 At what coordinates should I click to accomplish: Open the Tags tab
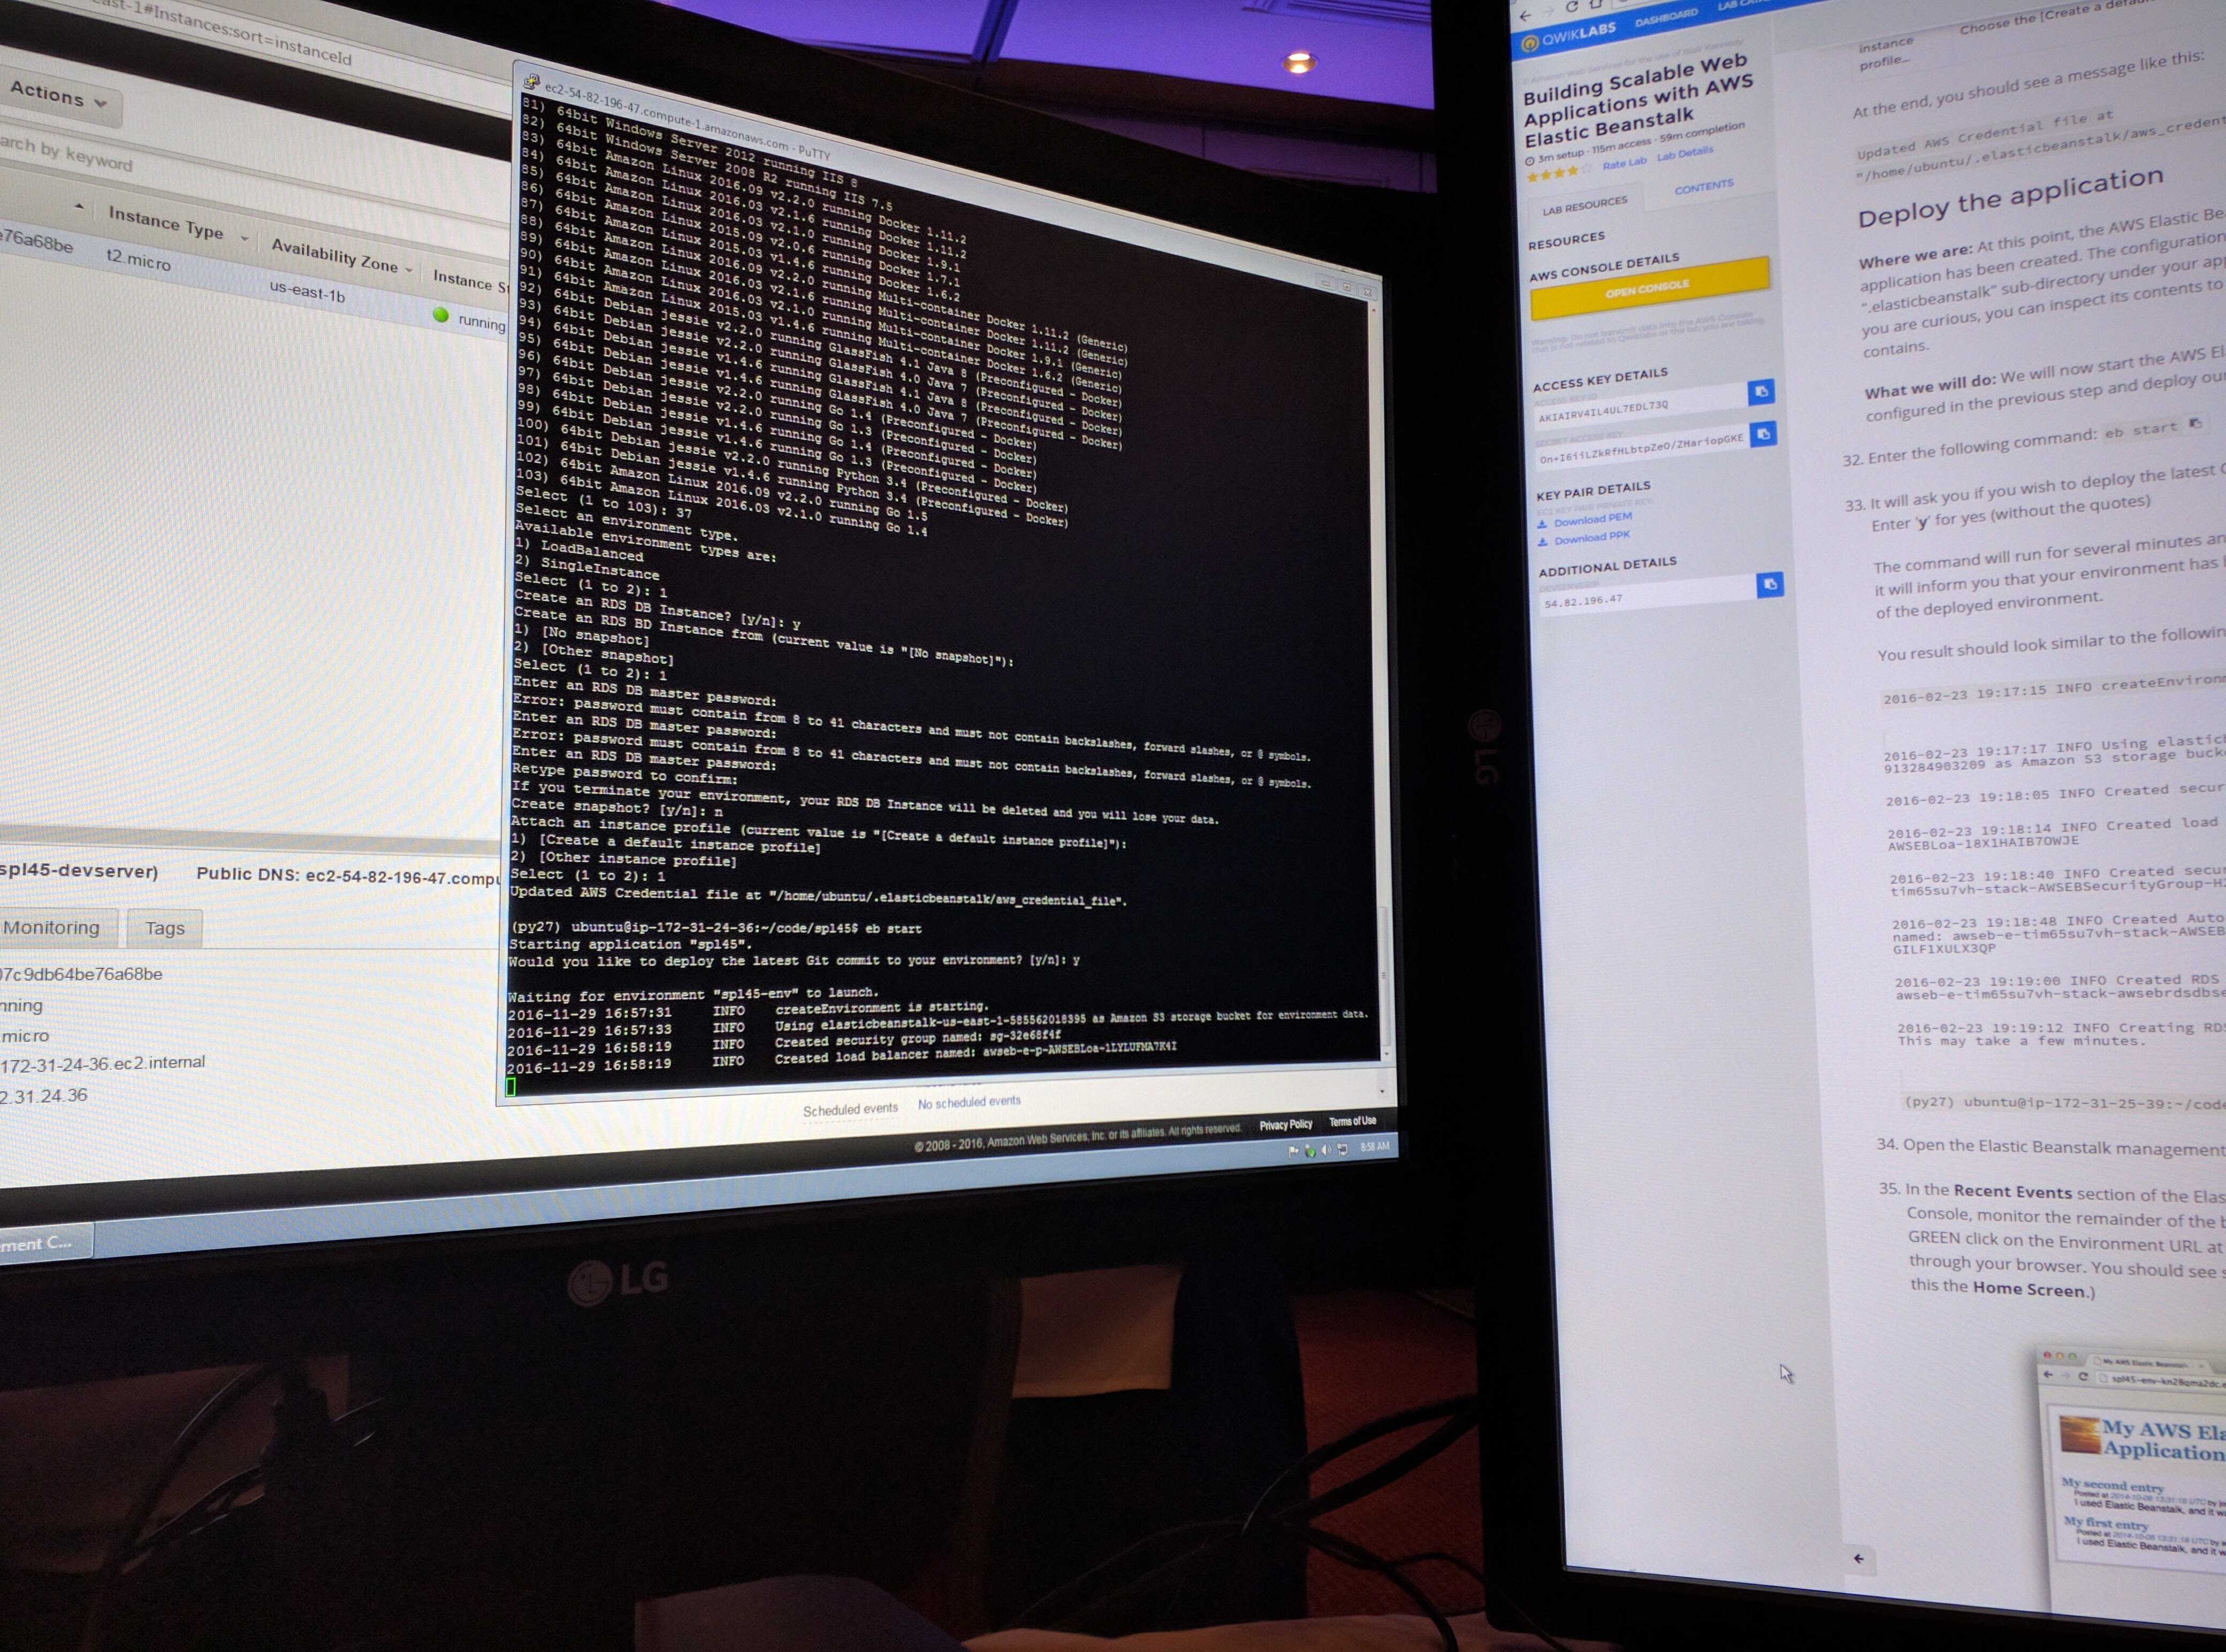coord(164,928)
